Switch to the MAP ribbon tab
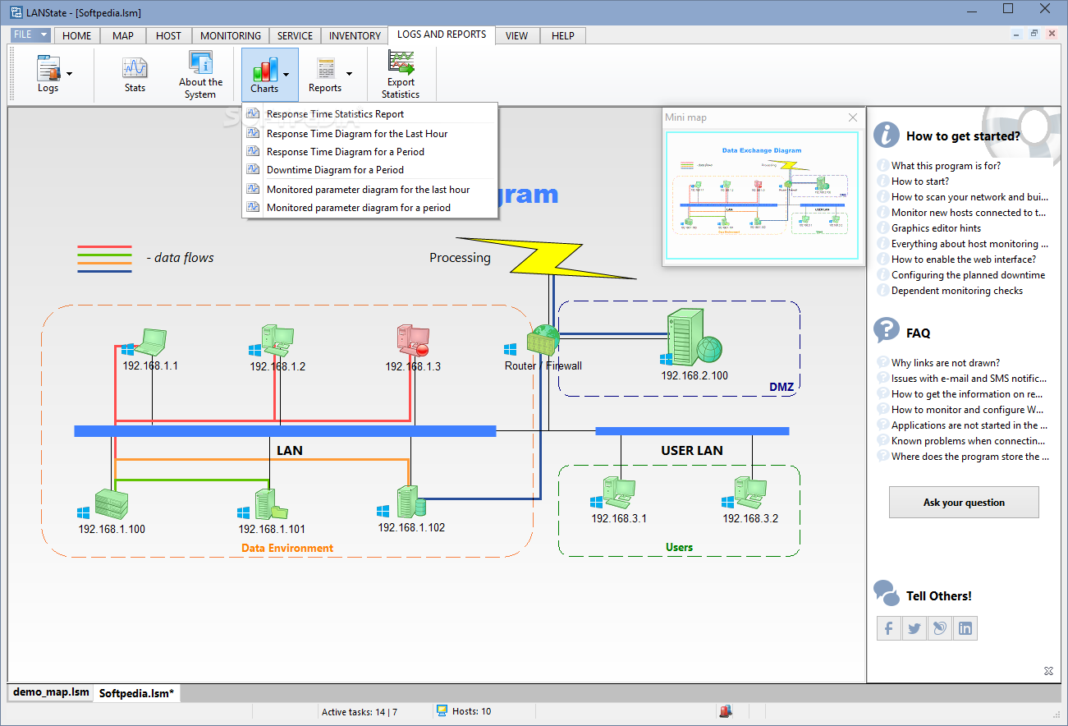Screen dimensions: 1068x726 123,35
